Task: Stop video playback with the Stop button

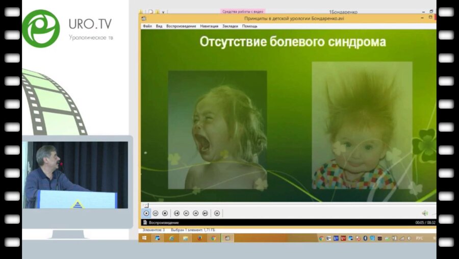Action: 165,213
